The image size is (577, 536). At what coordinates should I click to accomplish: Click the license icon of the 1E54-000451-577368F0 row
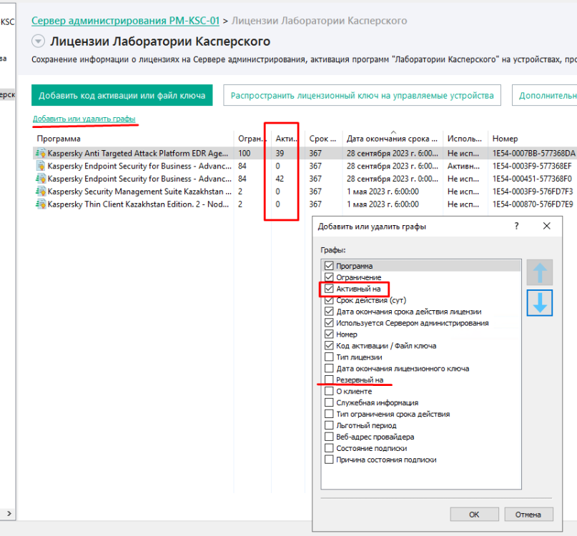point(41,179)
